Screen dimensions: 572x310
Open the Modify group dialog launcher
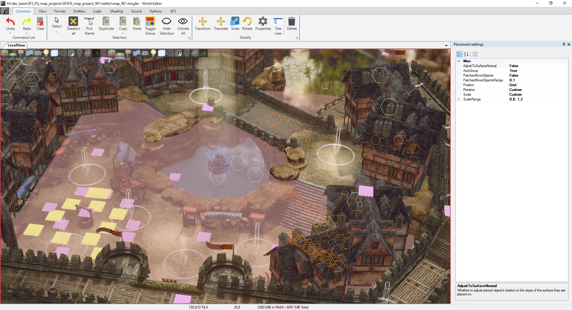(x=297, y=38)
